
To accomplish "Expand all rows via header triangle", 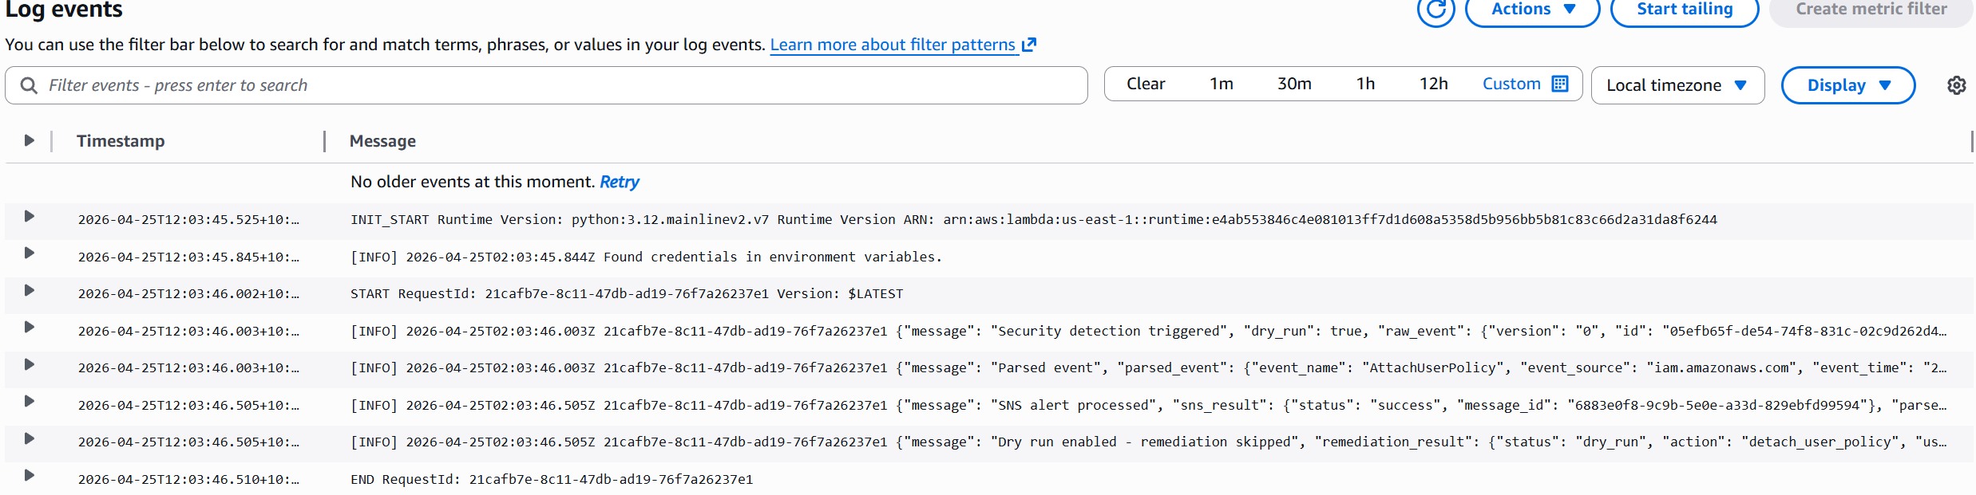I will coord(29,140).
